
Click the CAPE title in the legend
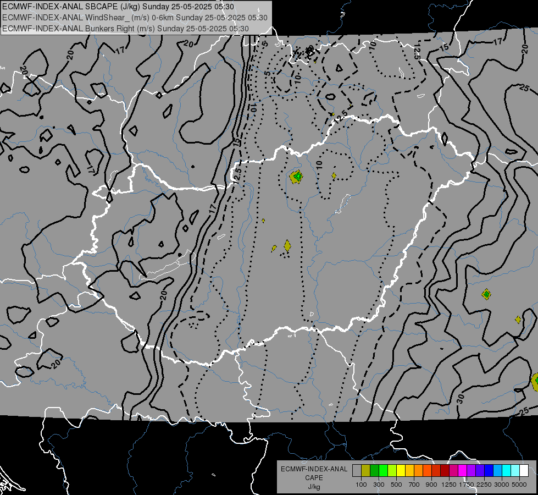314,478
